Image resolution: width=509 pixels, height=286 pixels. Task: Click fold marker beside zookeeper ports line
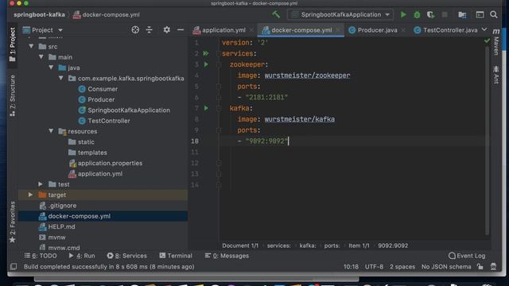pos(219,87)
